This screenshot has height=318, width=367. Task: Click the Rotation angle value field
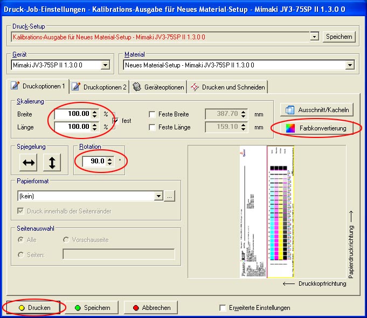pyautogui.click(x=94, y=161)
